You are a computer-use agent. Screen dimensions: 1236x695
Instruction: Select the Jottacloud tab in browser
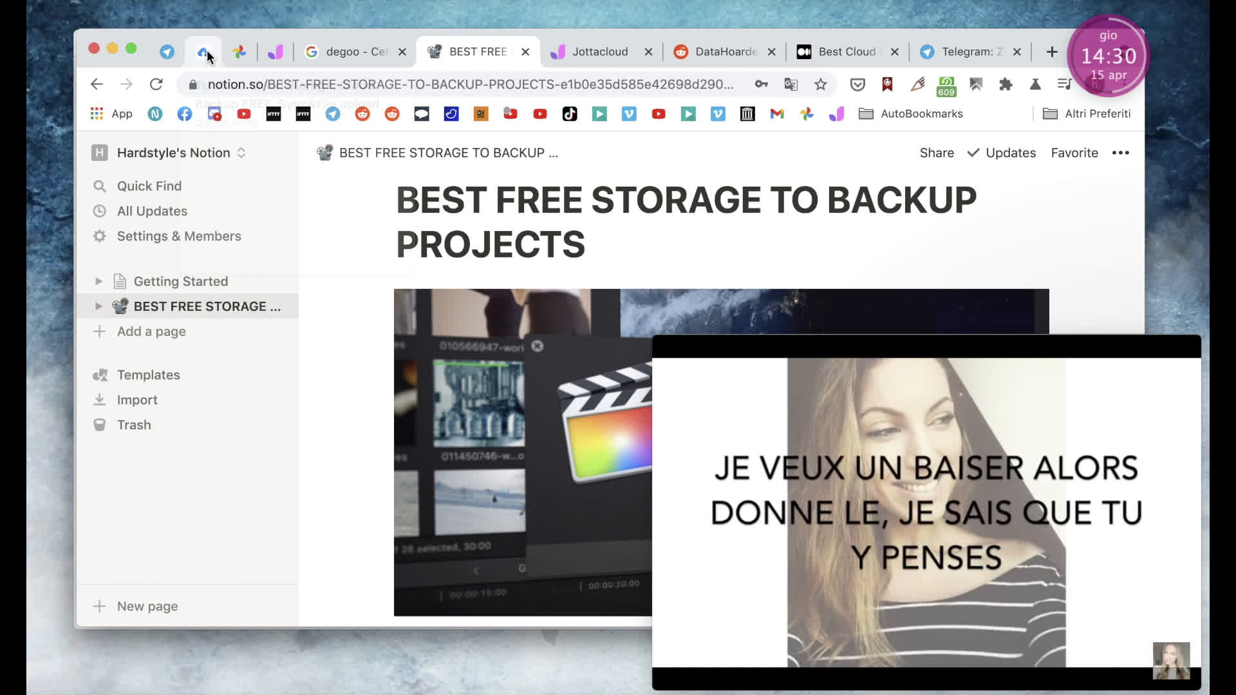point(600,51)
